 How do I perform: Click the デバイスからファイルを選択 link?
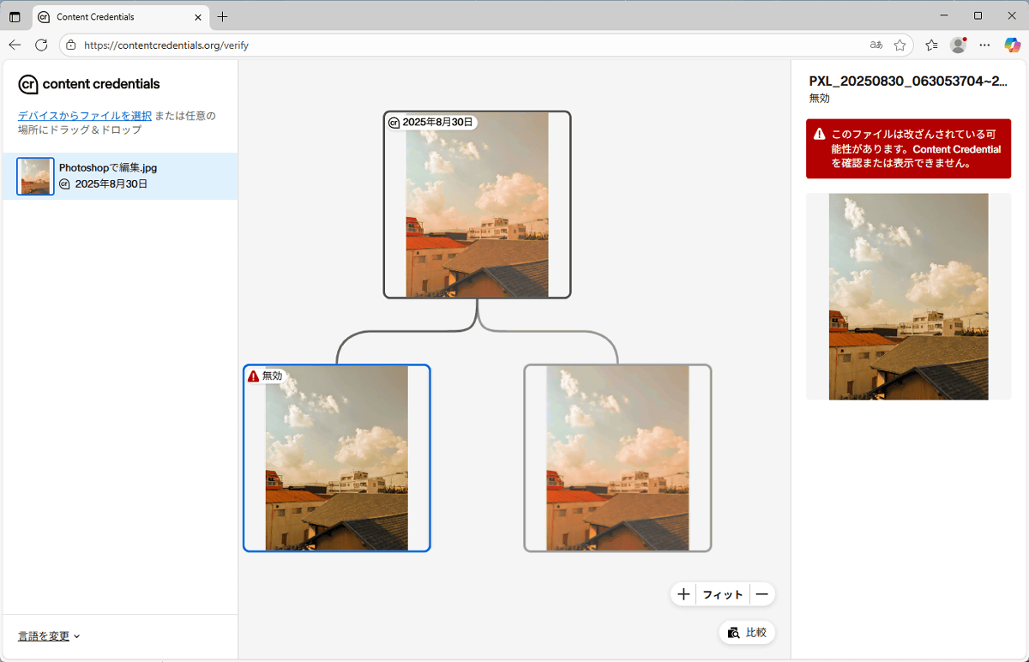pos(85,116)
